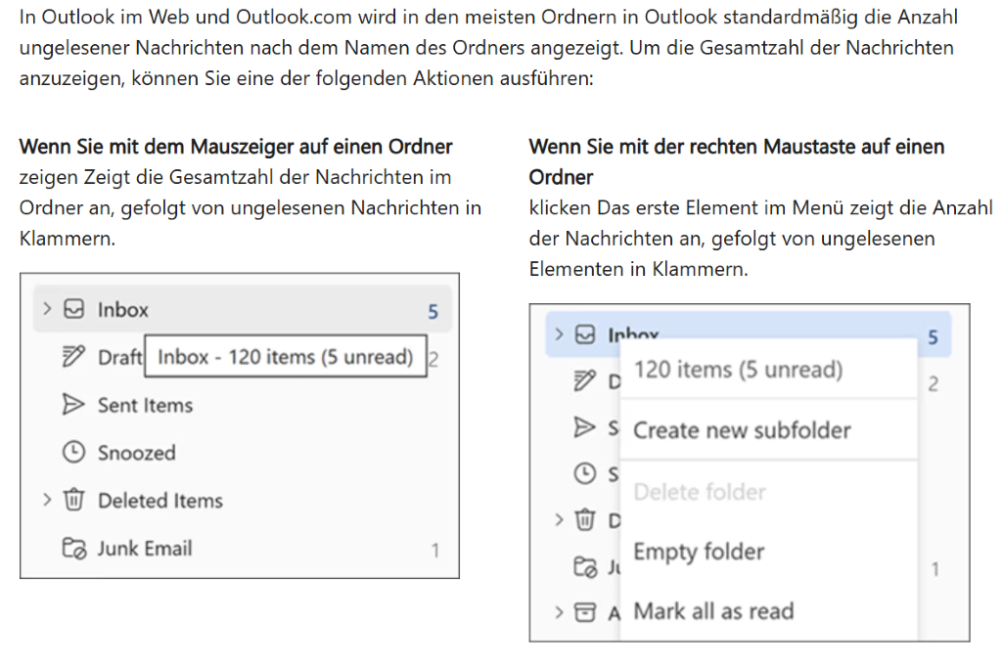1002x667 pixels.
Task: Click the unread count 5 beside left Inbox
Action: tap(433, 312)
